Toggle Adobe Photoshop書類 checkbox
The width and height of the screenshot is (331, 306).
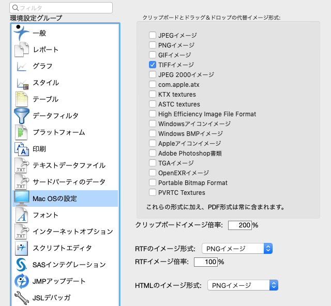153,153
